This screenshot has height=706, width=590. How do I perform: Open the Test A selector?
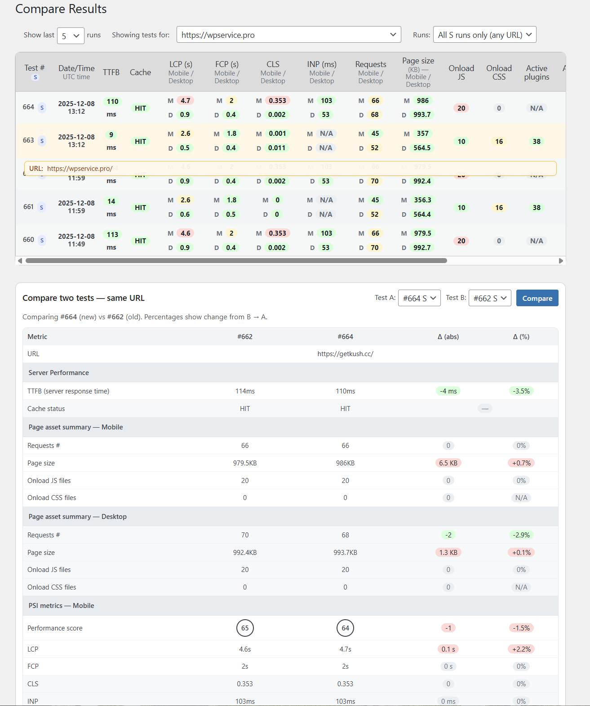click(x=419, y=298)
